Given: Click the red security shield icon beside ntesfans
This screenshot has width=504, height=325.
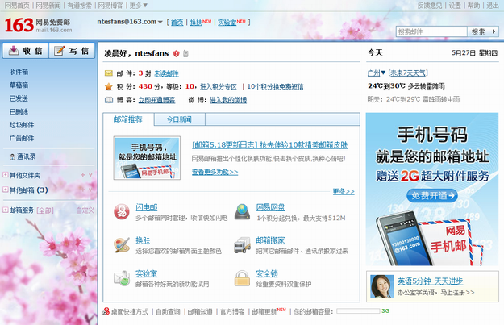Looking at the screenshot, I should pyautogui.click(x=176, y=53).
